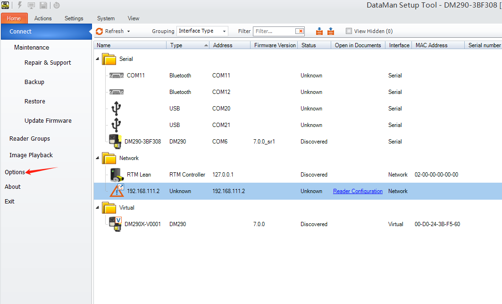502x304 pixels.
Task: Select Connect in the sidebar
Action: 46,32
